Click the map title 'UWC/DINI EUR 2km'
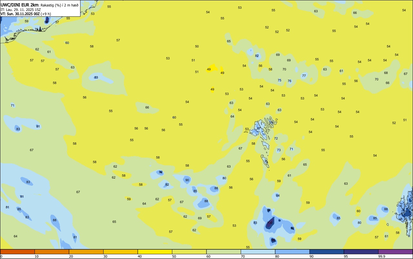The image size is (413, 259). pyautogui.click(x=20, y=5)
